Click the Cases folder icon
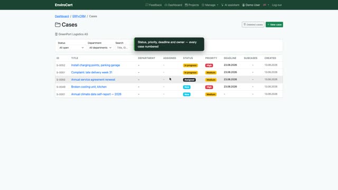 (58, 25)
